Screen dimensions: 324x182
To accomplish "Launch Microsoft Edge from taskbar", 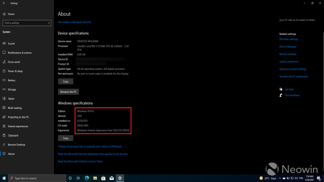I will 87,178.
